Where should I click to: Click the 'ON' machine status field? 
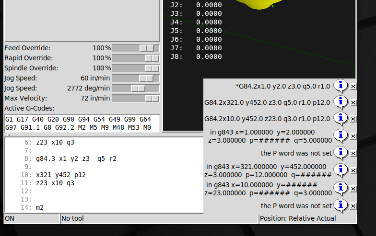(x=32, y=218)
